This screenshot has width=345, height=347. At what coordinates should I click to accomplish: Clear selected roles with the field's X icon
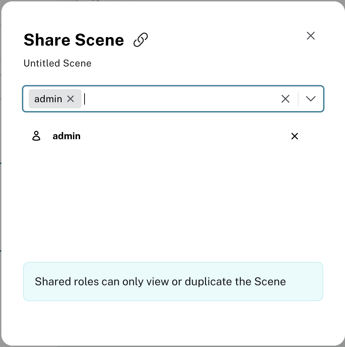tap(285, 99)
